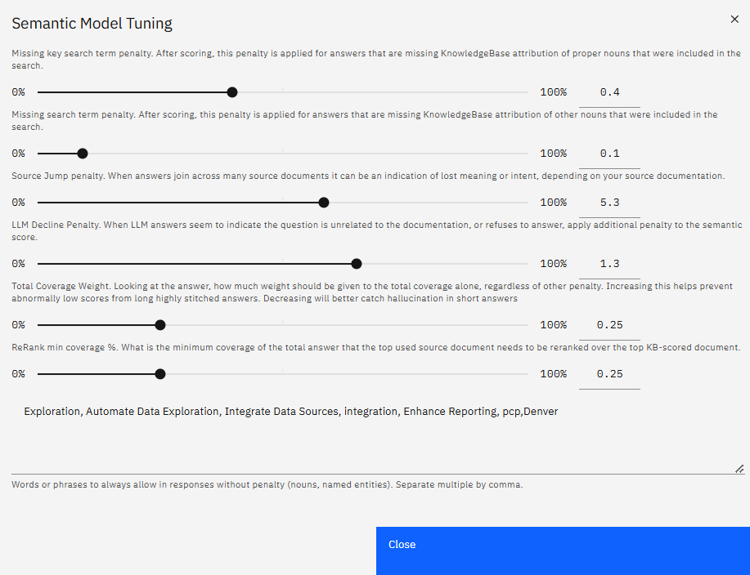Click the LLM Decline Penalty description text
The height and width of the screenshot is (575, 750).
pos(377,231)
